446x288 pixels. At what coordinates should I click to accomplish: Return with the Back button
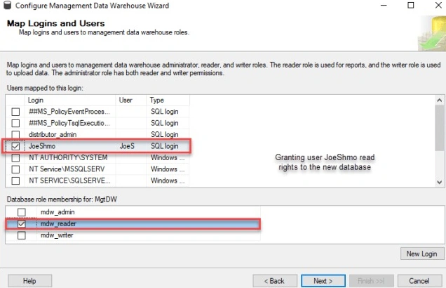click(275, 281)
